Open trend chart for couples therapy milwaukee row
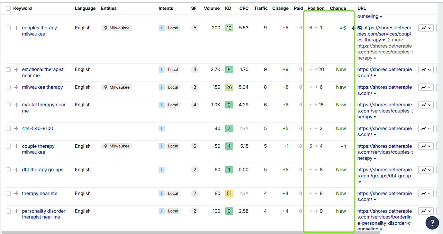 point(426,28)
